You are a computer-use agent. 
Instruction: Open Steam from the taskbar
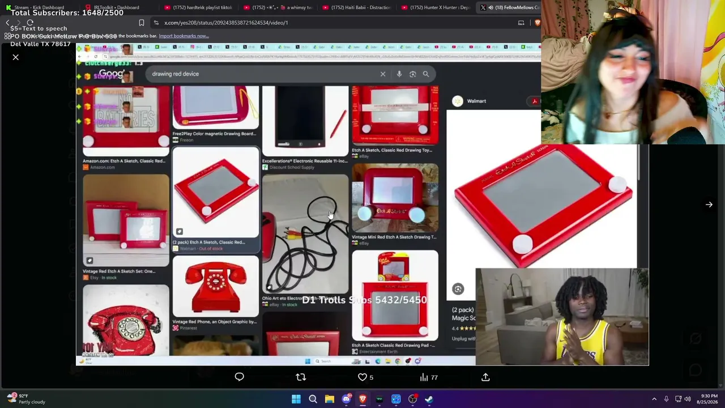429,399
